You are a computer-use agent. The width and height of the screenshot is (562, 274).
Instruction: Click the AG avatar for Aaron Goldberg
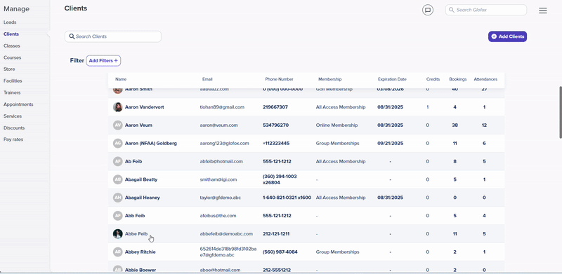(x=117, y=144)
